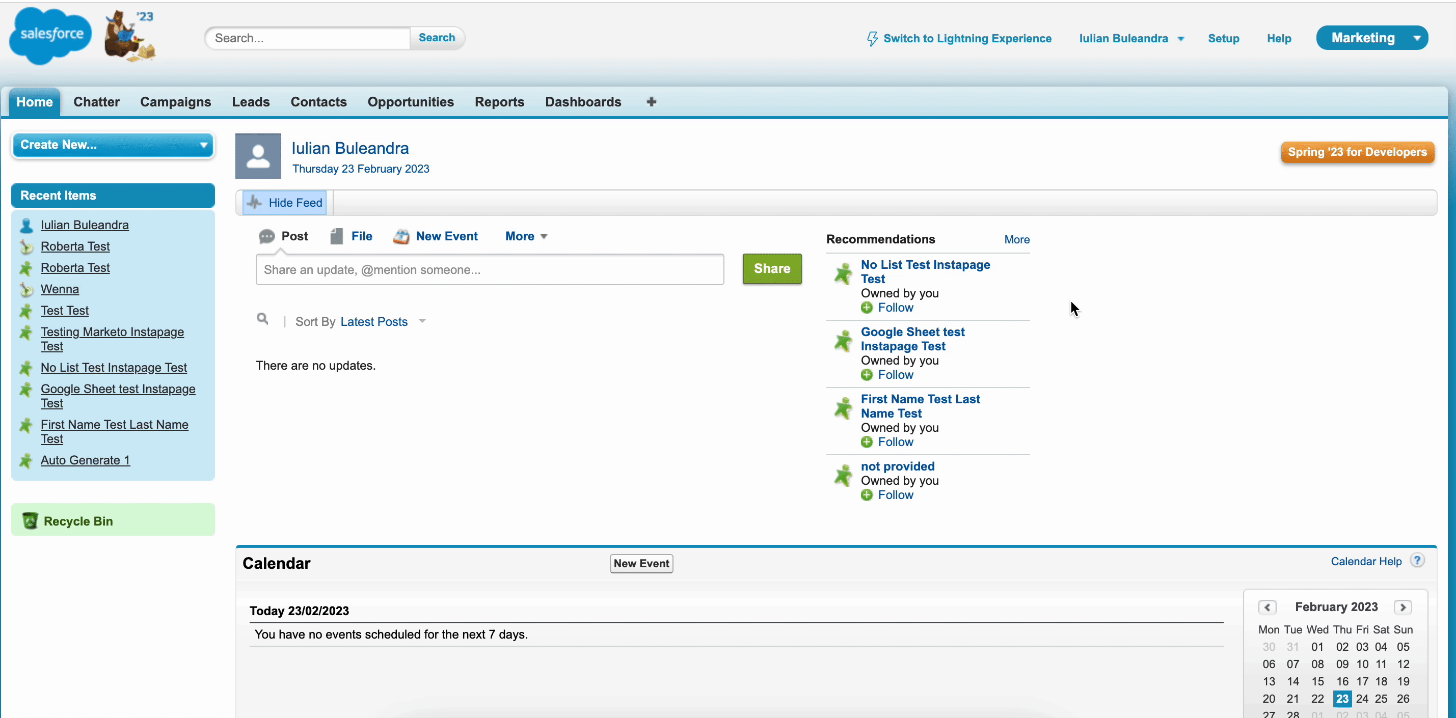
Task: Focus the Share an update text box
Action: click(x=490, y=269)
